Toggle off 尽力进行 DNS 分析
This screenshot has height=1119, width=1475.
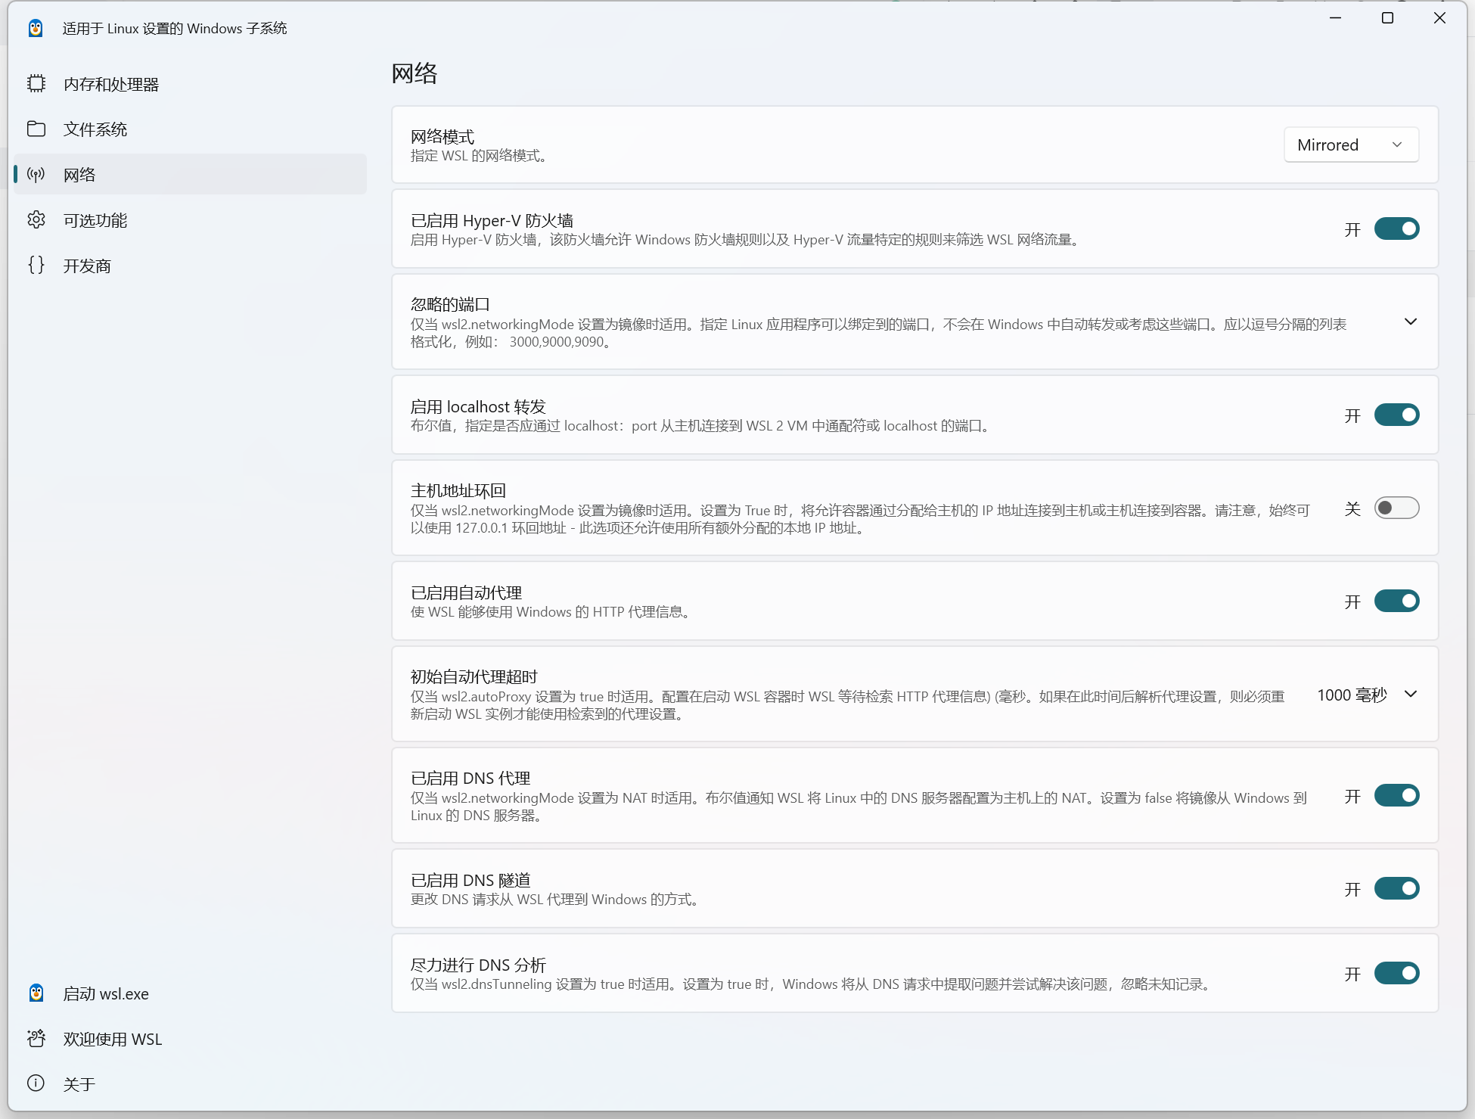point(1396,974)
